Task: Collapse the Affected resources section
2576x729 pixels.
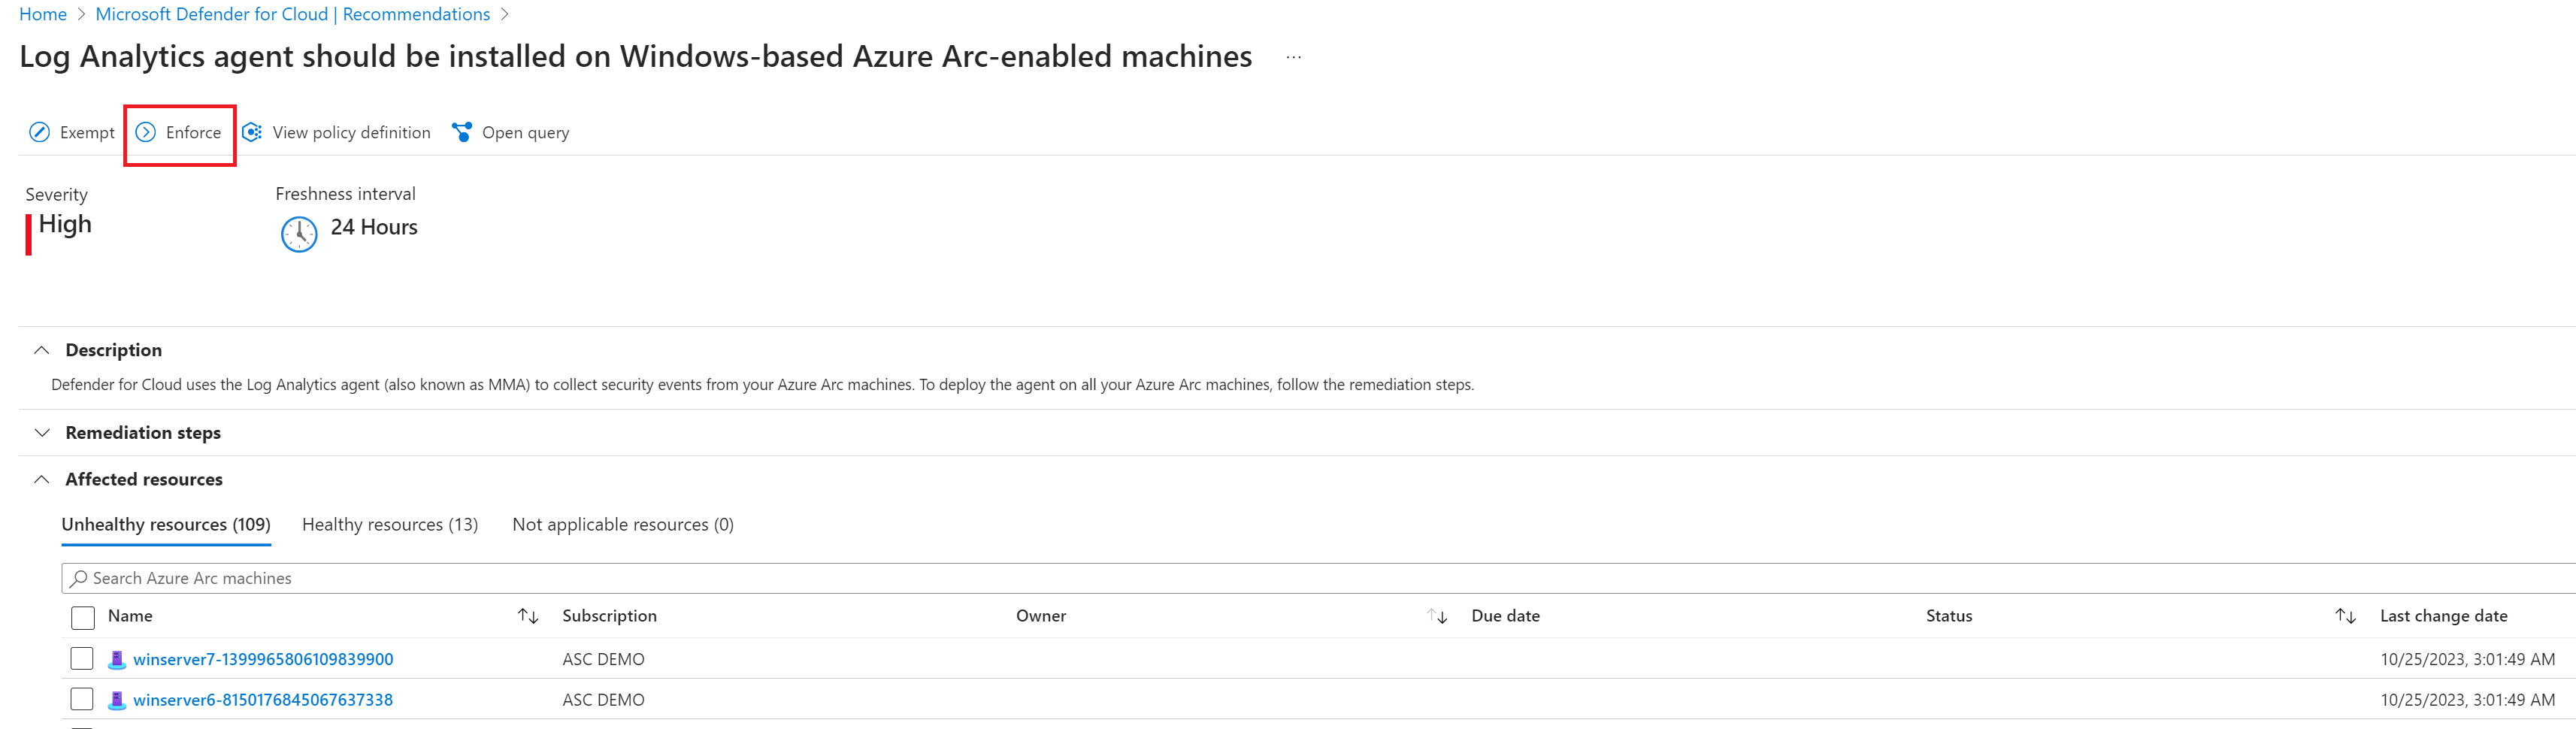Action: (x=41, y=479)
